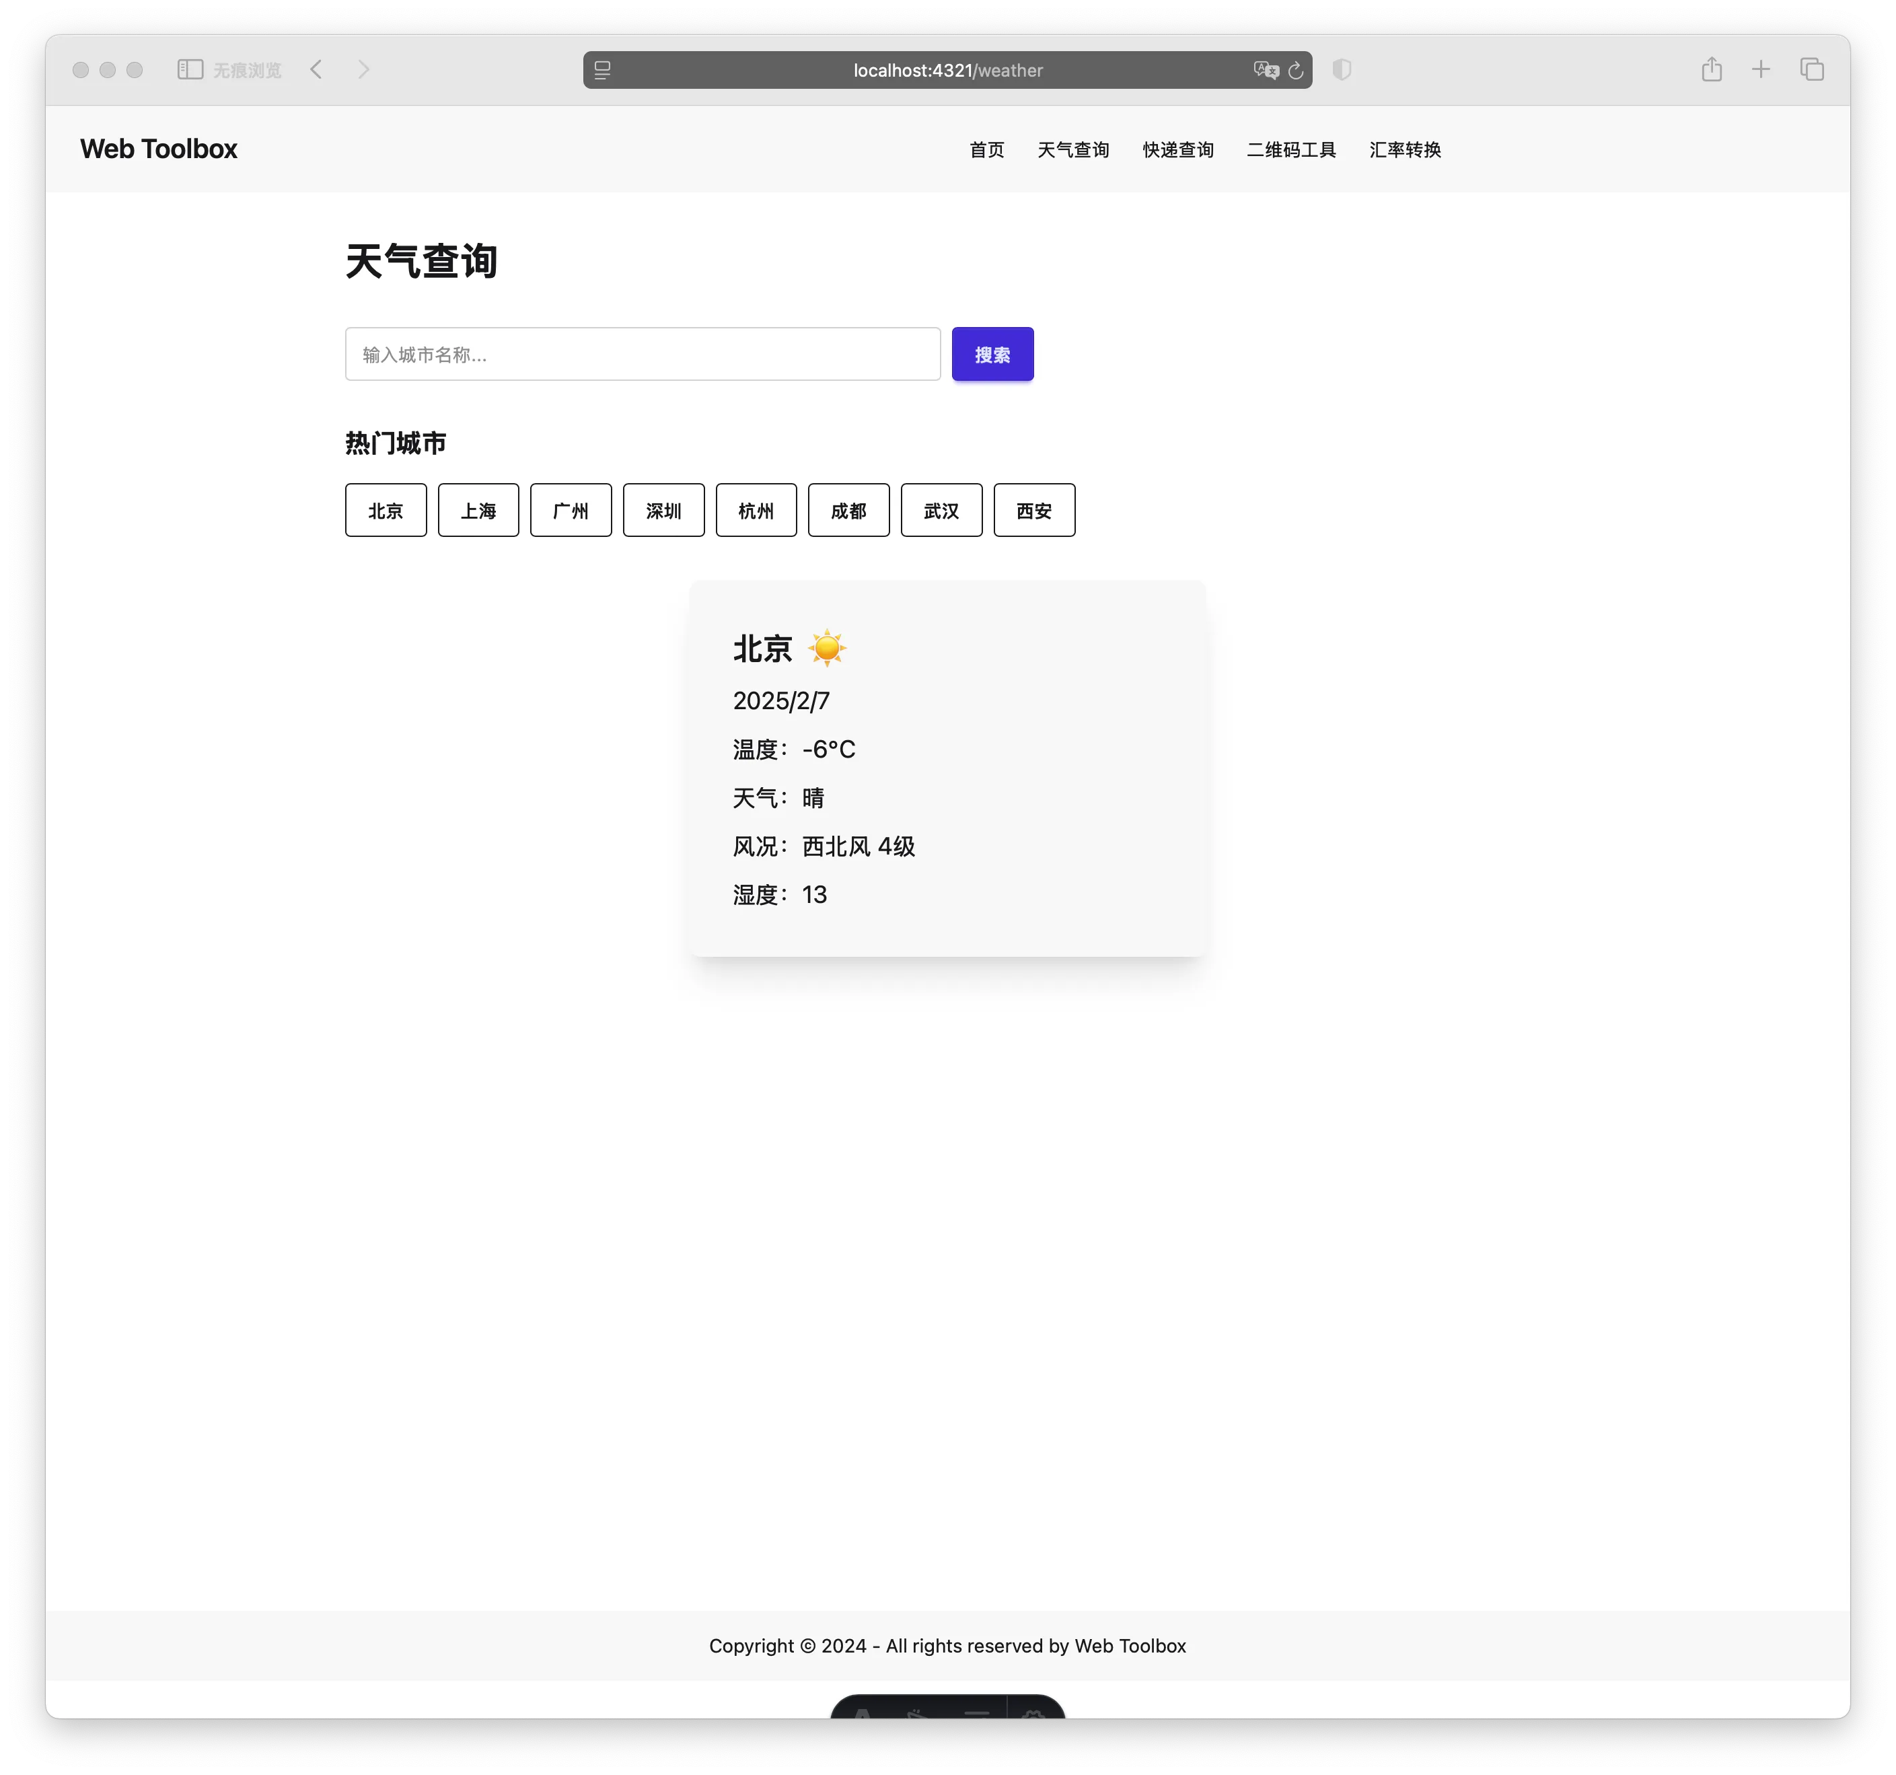Viewport: 1896px width, 1775px height.
Task: Check weather for 深圳
Action: [x=663, y=510]
